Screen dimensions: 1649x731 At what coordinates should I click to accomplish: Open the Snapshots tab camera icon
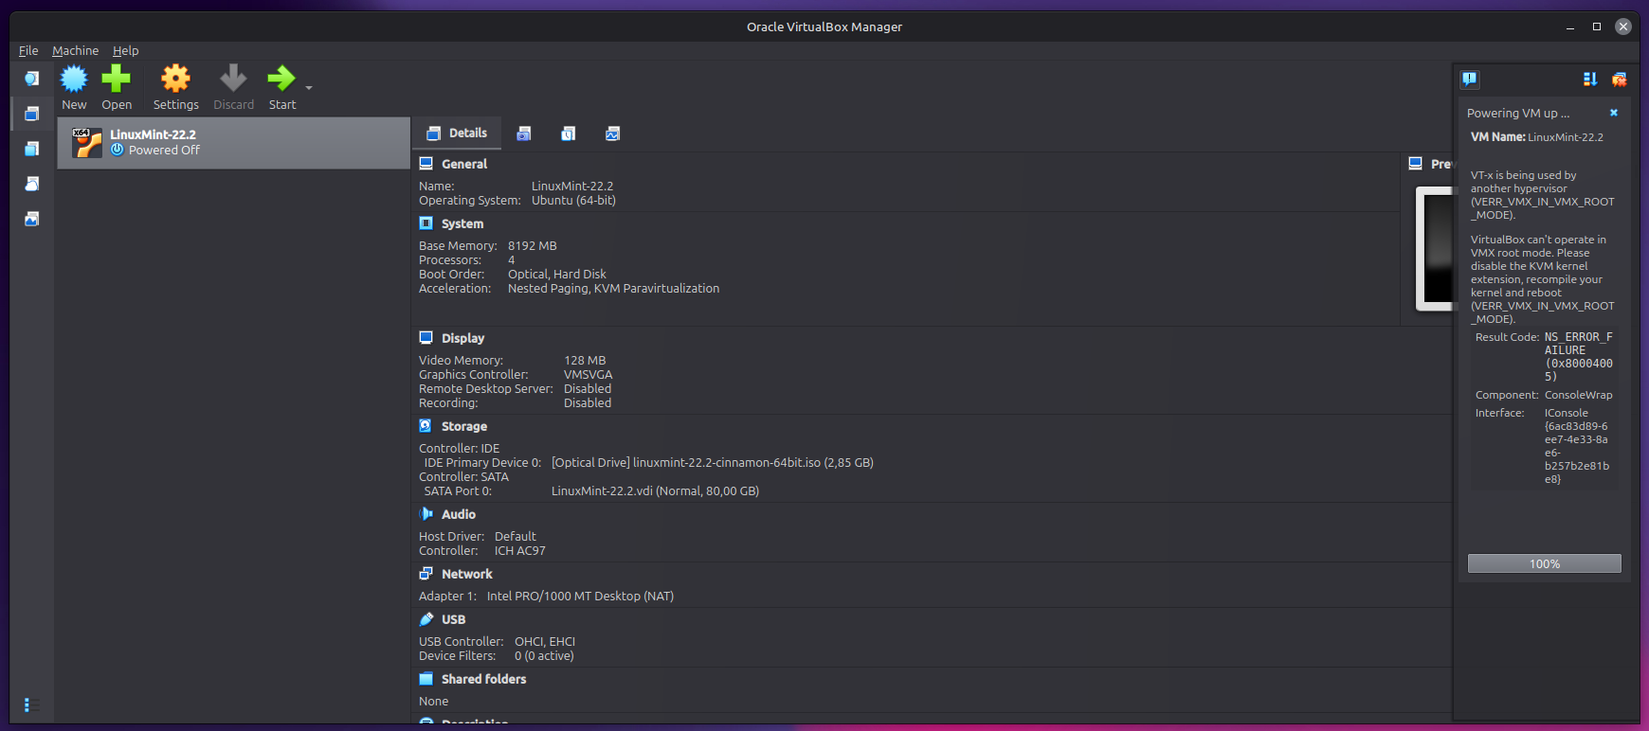click(524, 134)
